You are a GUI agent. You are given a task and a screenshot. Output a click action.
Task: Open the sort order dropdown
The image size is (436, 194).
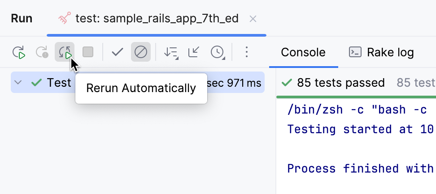170,52
